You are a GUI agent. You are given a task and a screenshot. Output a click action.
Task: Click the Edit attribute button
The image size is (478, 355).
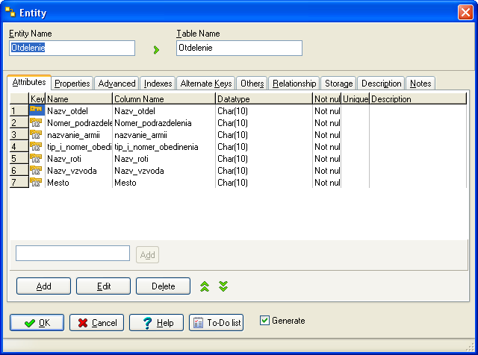pos(103,286)
